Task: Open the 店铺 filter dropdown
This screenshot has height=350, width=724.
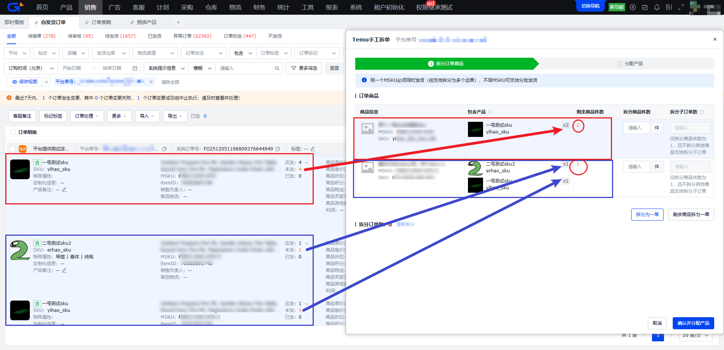Action: (76, 53)
